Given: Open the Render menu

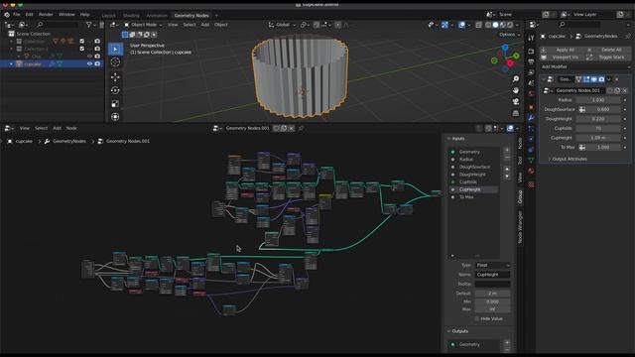Looking at the screenshot, I should pyautogui.click(x=46, y=15).
